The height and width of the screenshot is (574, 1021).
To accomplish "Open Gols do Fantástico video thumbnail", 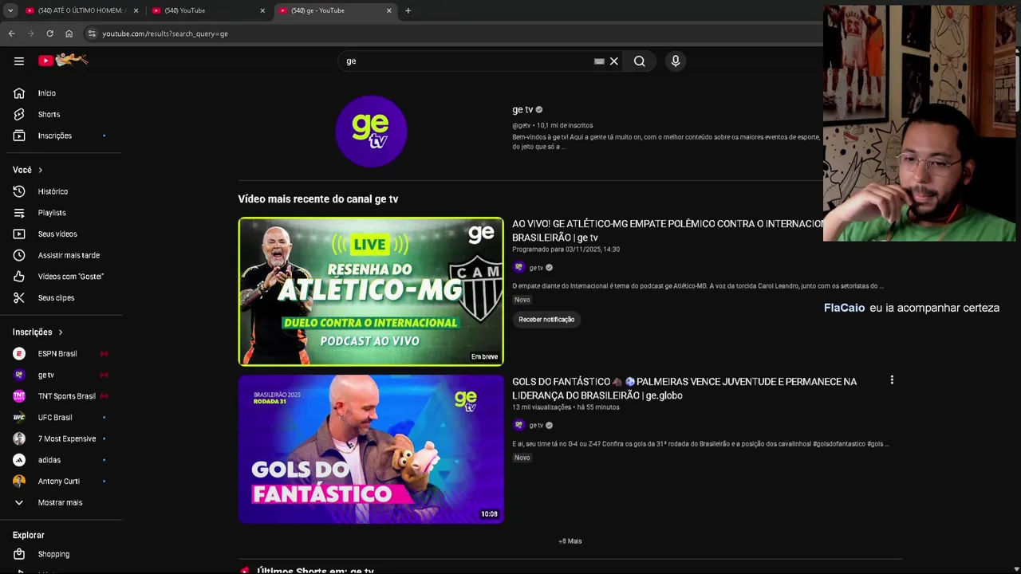I will coord(371,449).
